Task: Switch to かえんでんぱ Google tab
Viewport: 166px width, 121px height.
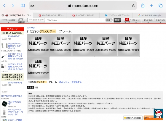Action: [149, 15]
